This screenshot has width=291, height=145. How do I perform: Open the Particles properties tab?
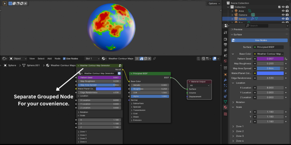pos(225,85)
